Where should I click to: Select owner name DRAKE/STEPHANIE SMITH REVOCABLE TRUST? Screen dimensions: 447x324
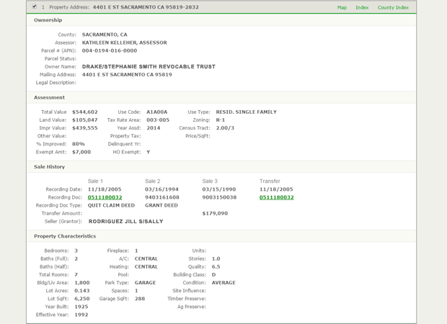(149, 66)
